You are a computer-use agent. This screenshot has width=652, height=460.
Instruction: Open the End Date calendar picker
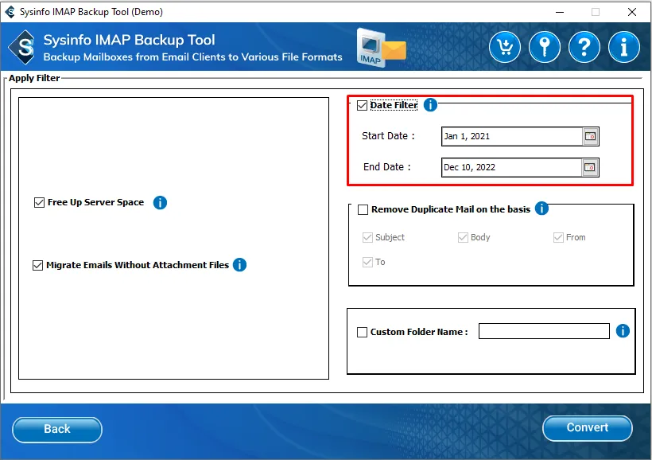click(590, 167)
